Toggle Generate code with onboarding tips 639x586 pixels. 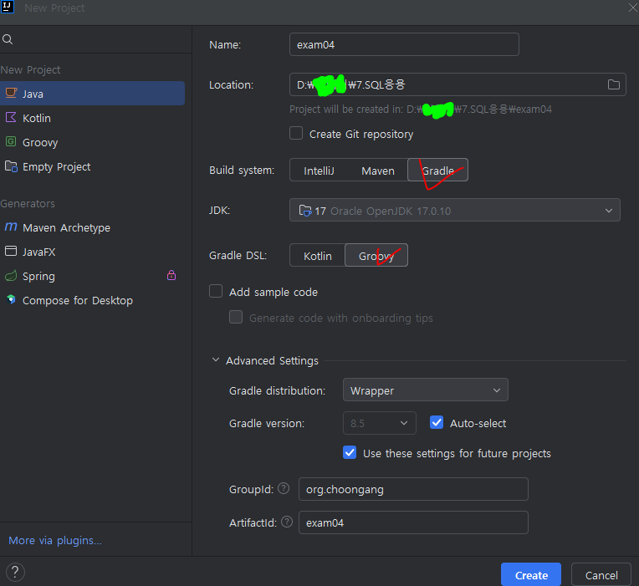click(236, 317)
